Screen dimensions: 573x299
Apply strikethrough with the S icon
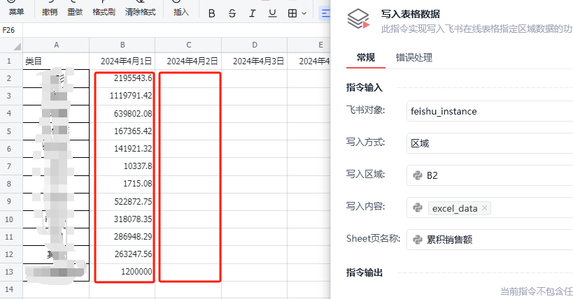tap(232, 13)
